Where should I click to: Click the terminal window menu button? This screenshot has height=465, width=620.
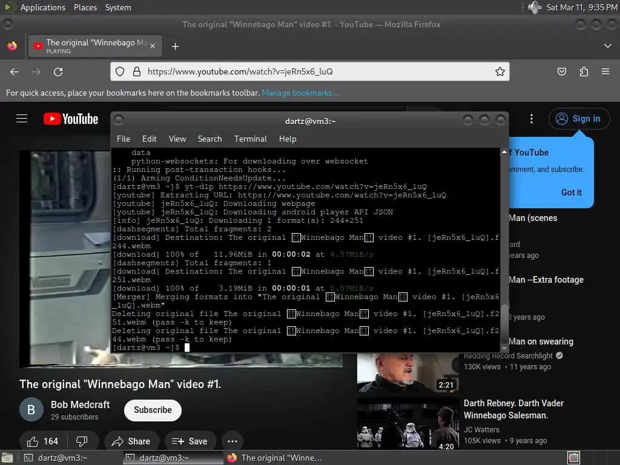pyautogui.click(x=119, y=119)
